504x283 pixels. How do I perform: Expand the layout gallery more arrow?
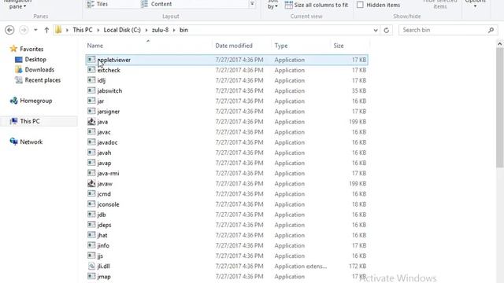252,4
